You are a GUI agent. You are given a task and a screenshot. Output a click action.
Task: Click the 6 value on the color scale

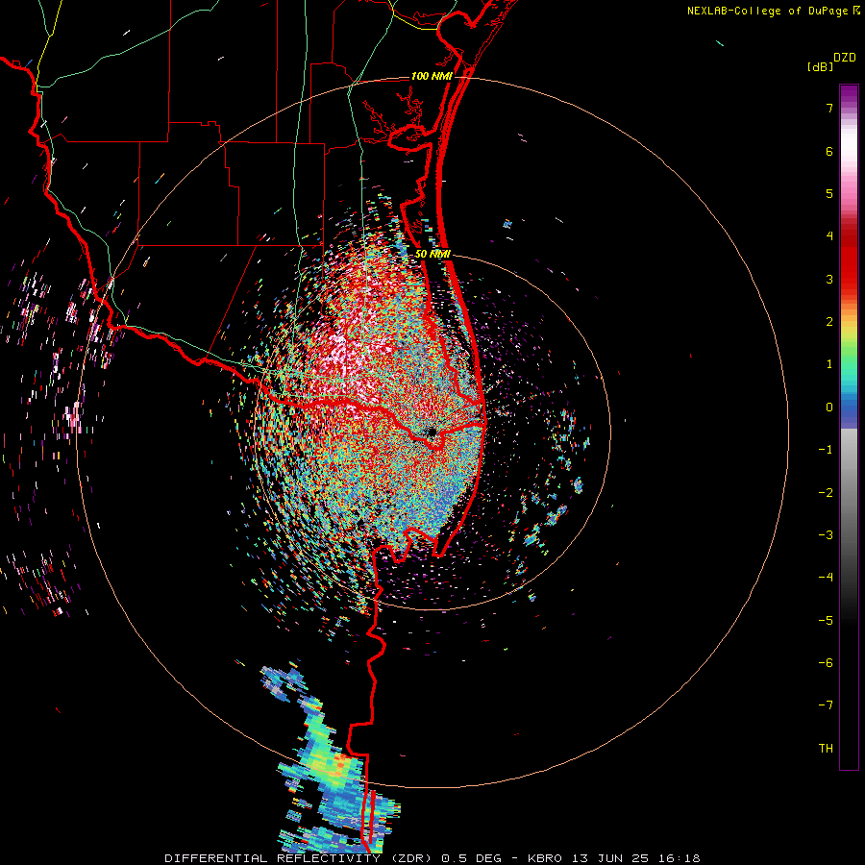click(x=829, y=151)
